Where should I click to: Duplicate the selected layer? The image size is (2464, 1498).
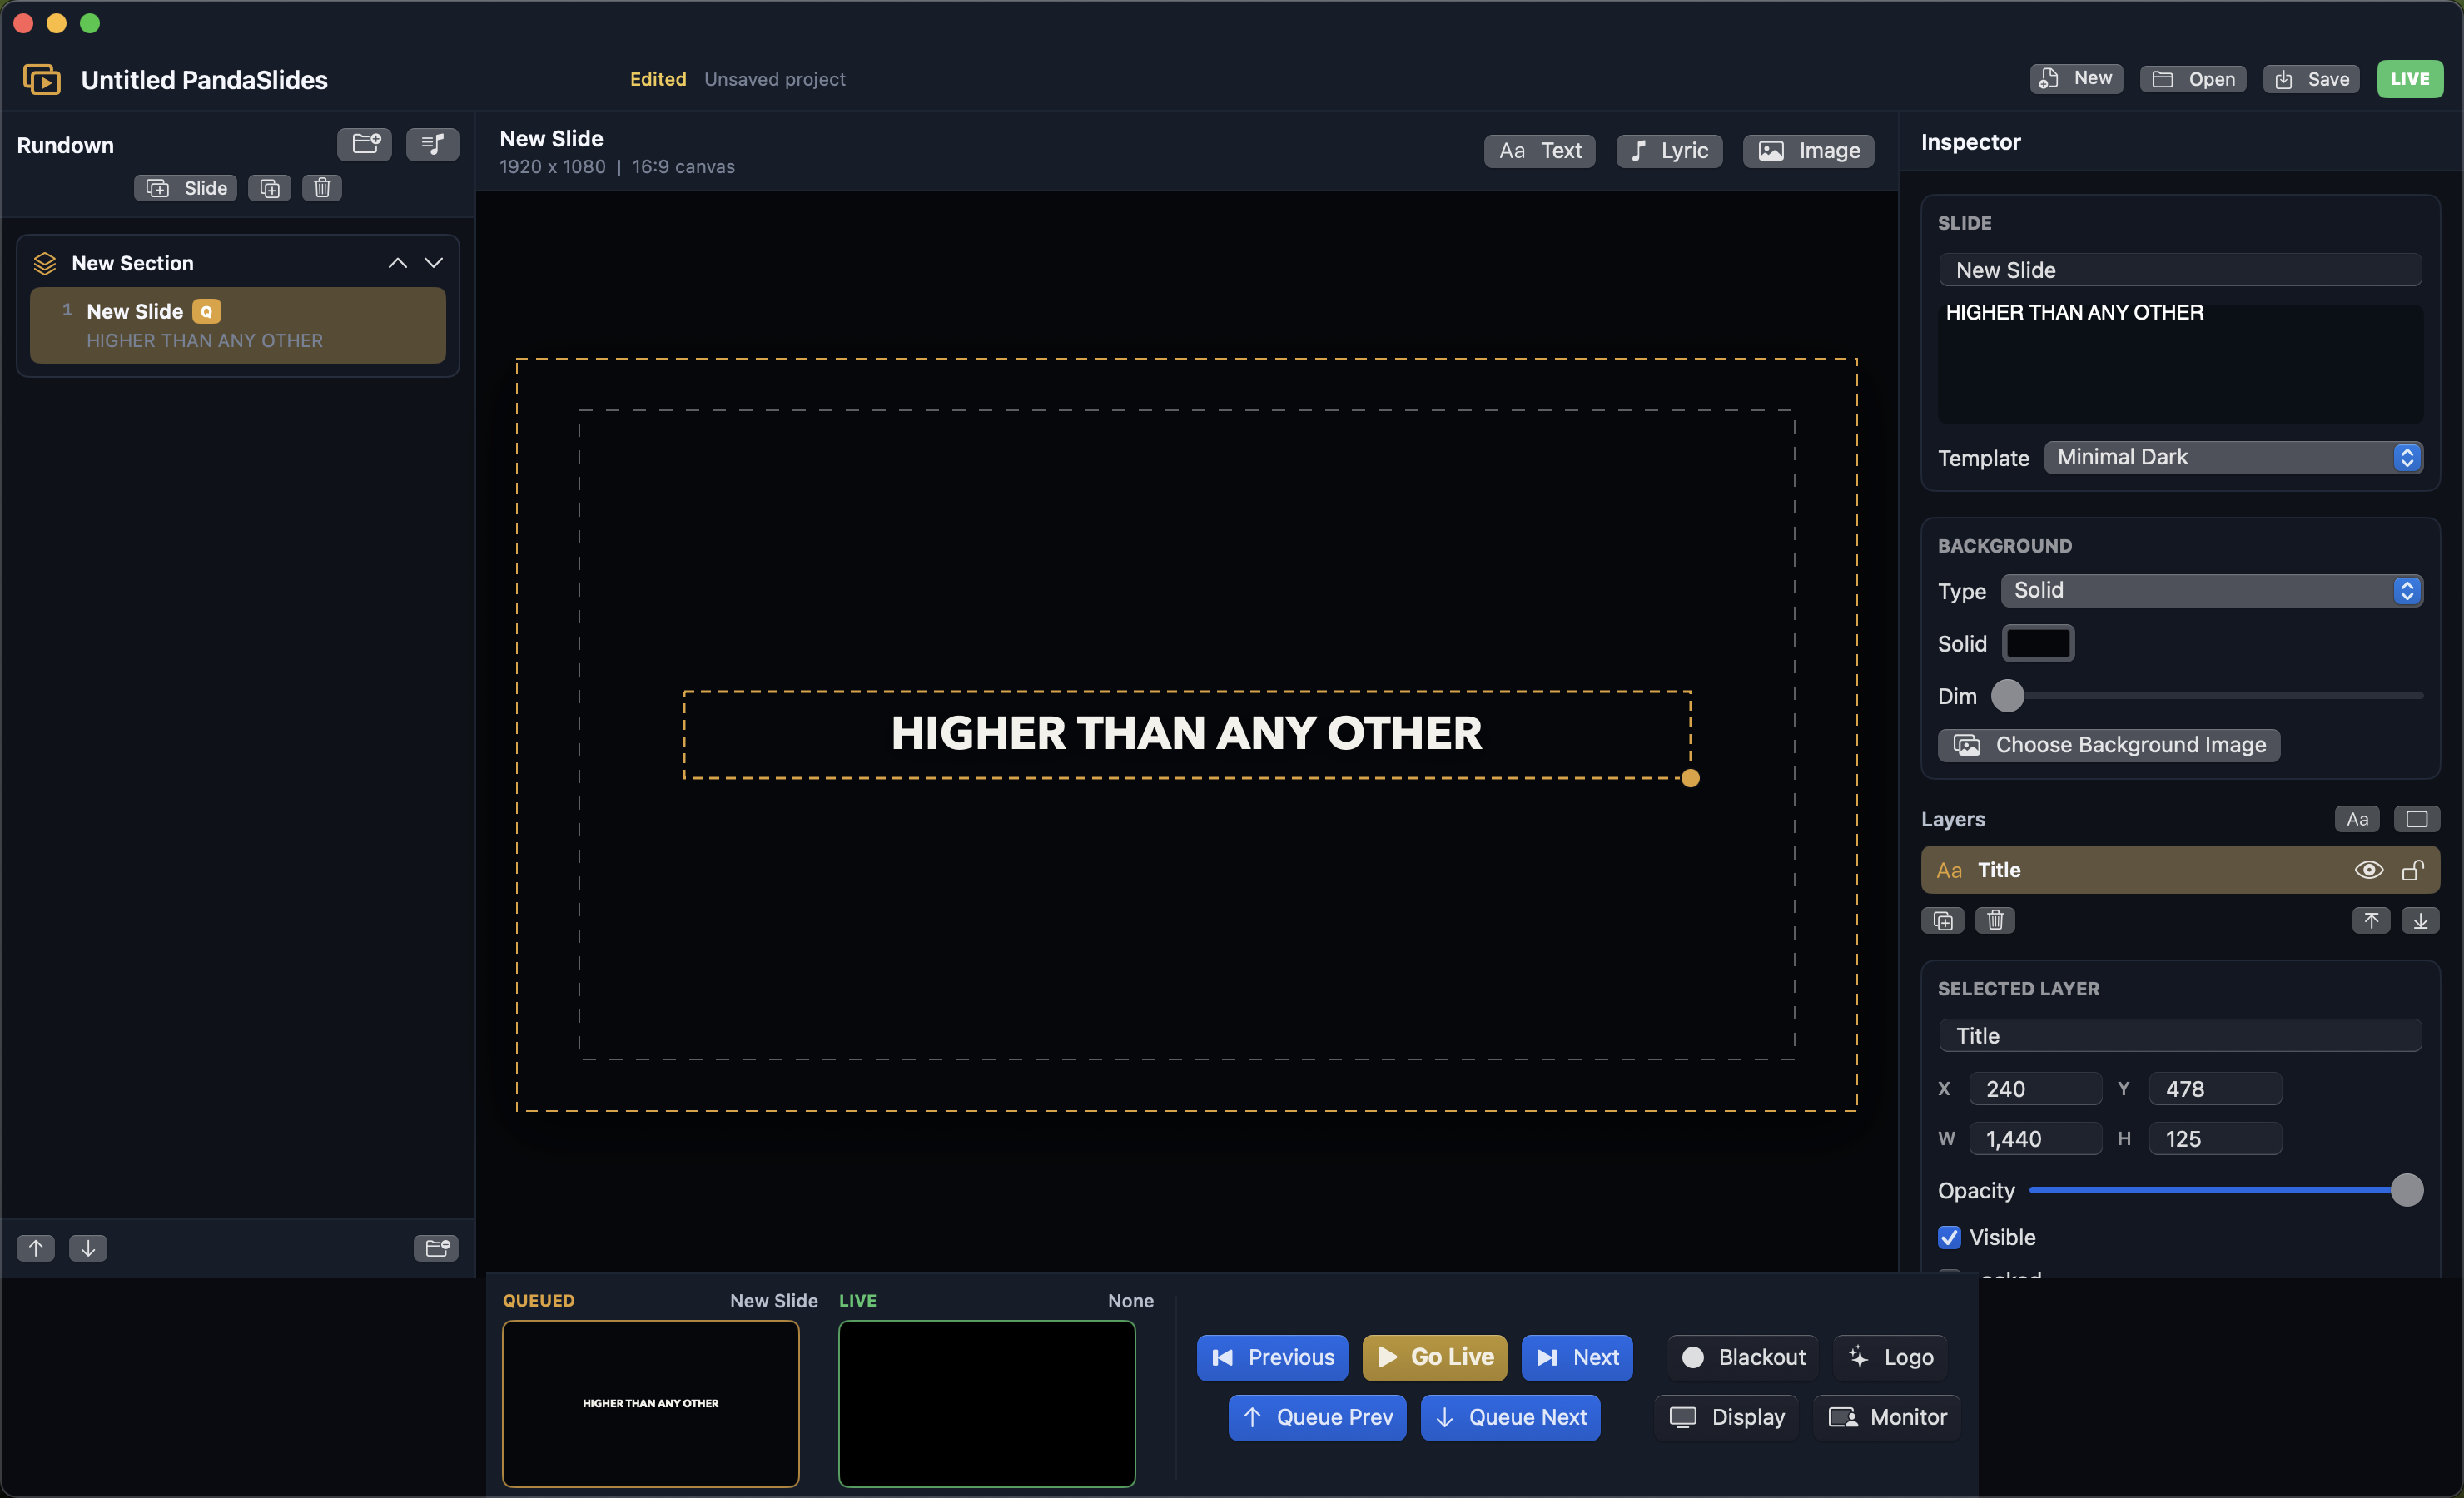click(1943, 920)
